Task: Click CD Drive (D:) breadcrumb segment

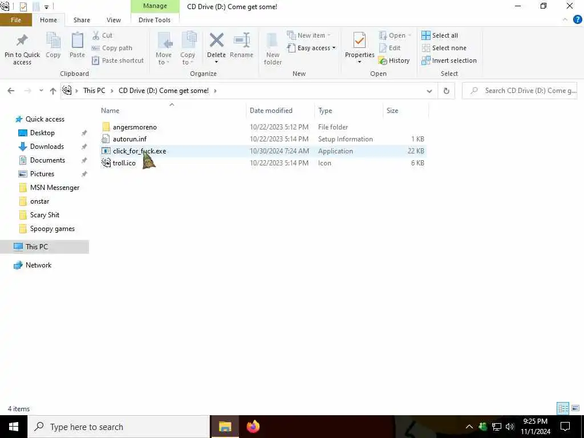Action: (x=164, y=91)
